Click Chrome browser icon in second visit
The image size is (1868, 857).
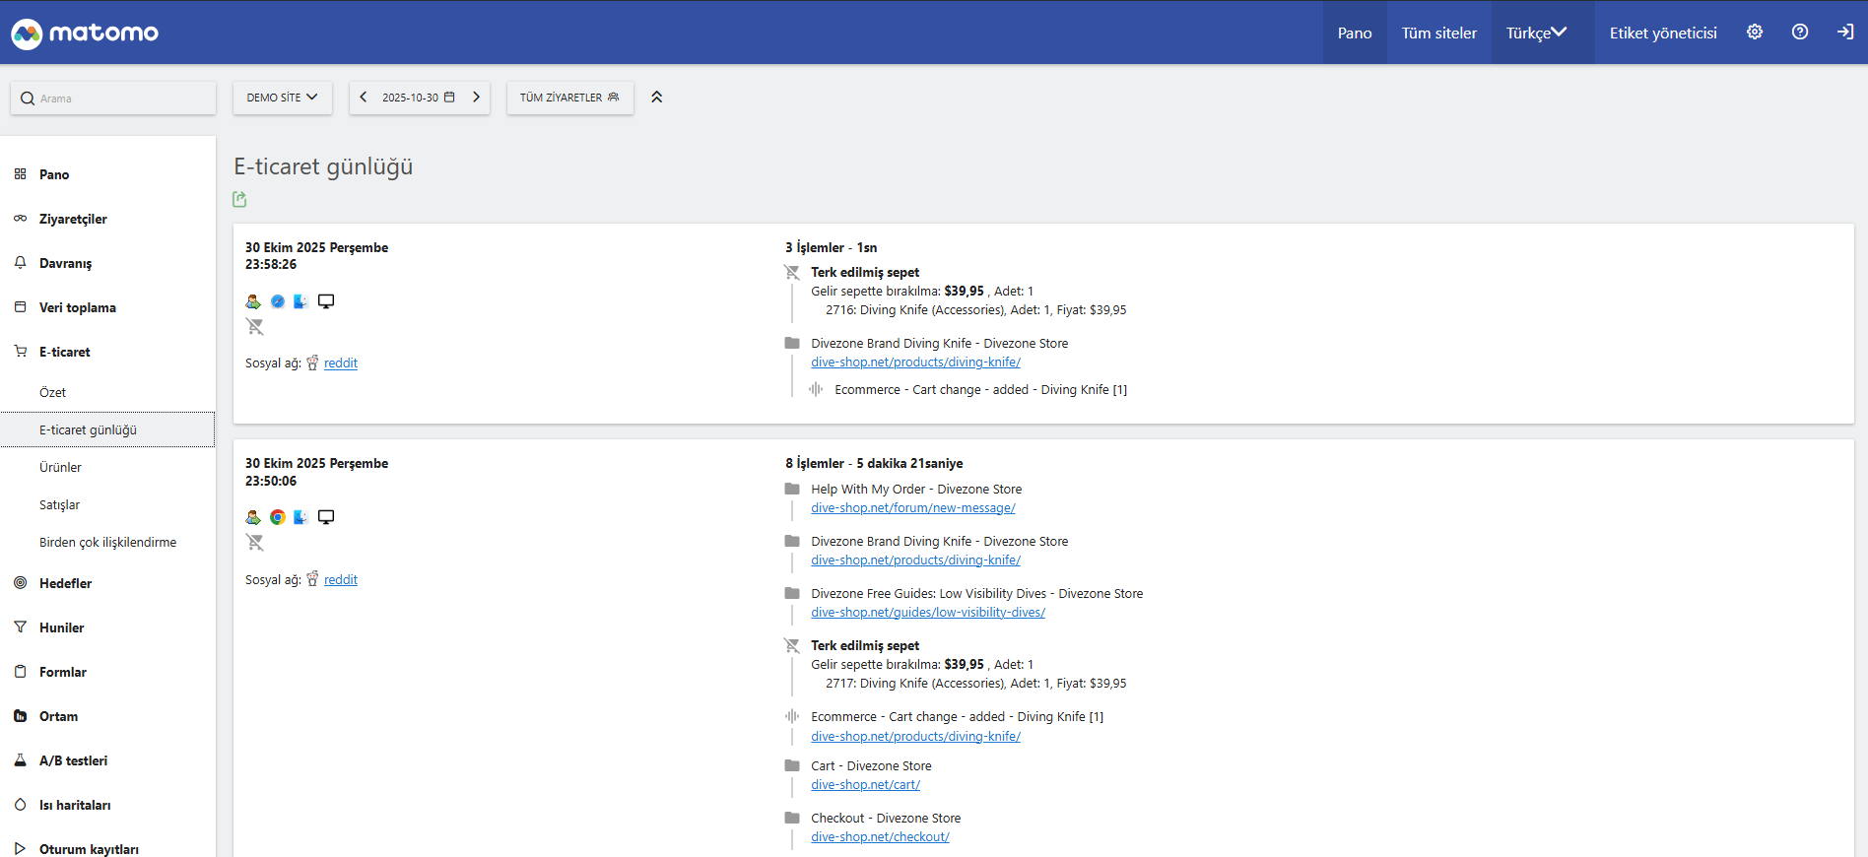click(278, 517)
